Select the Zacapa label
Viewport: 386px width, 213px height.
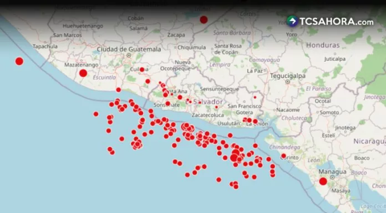(176, 35)
